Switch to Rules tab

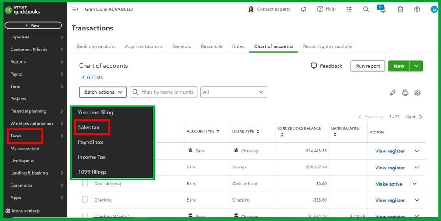tap(238, 46)
